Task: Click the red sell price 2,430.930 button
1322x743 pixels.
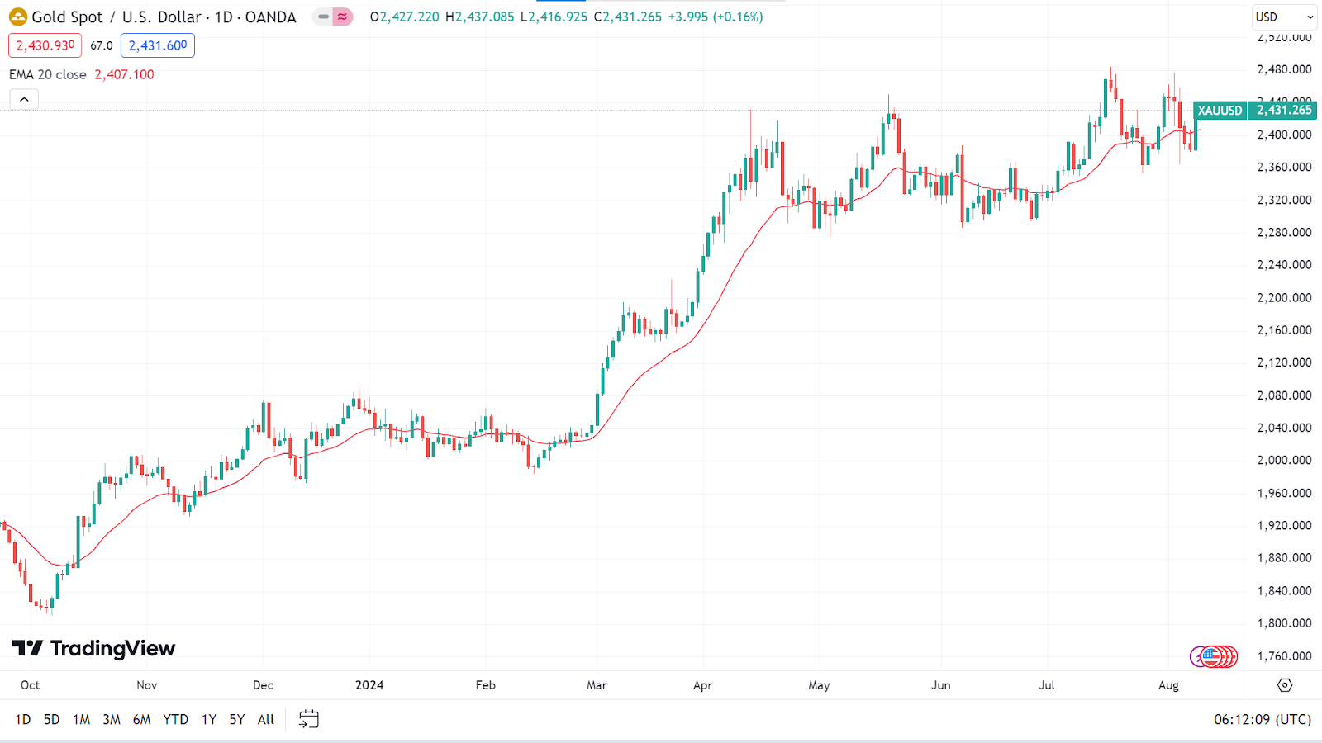Action: [45, 45]
